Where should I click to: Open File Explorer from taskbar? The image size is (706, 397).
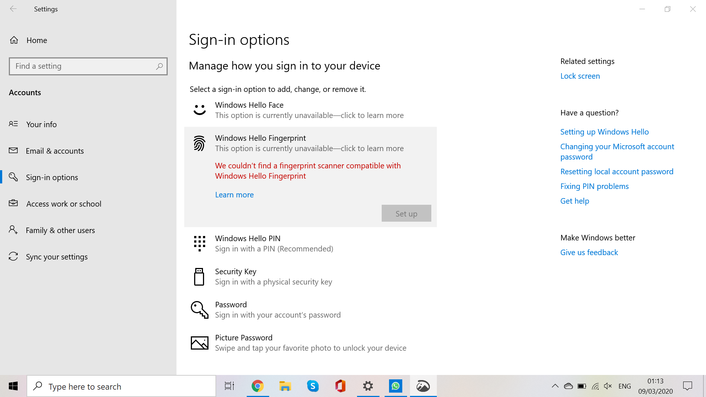(x=285, y=386)
